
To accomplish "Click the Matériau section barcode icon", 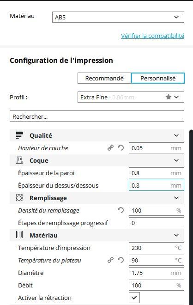I will coord(19,235).
